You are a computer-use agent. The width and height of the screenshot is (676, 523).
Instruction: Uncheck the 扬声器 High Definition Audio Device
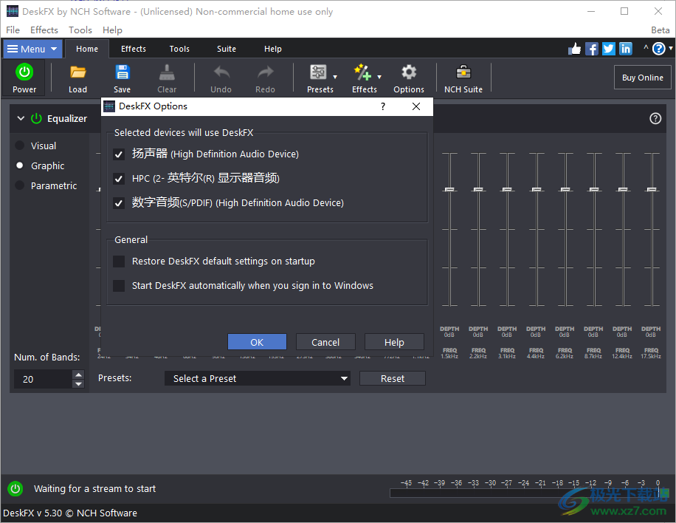(x=119, y=154)
